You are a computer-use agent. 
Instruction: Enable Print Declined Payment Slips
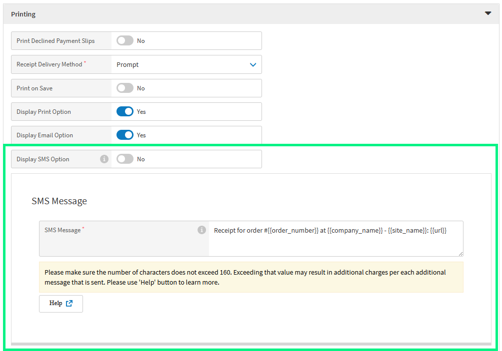coord(124,40)
